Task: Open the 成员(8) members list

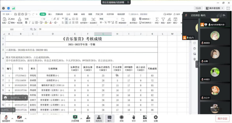Action: click(99, 119)
